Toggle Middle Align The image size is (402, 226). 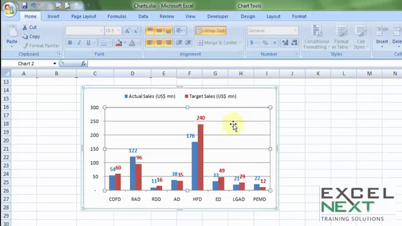tap(159, 31)
